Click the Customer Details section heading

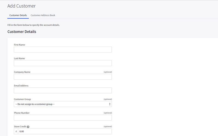(22, 32)
